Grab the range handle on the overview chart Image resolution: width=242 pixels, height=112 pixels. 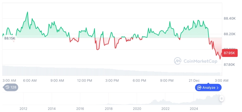[222, 99]
